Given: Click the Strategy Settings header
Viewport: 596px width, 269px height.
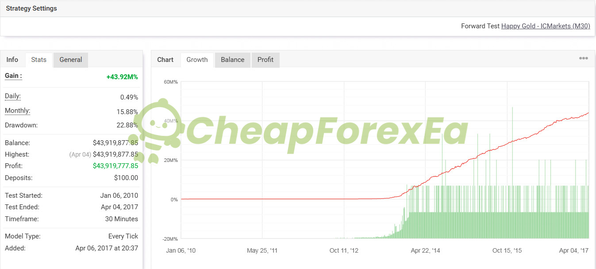Looking at the screenshot, I should (31, 8).
